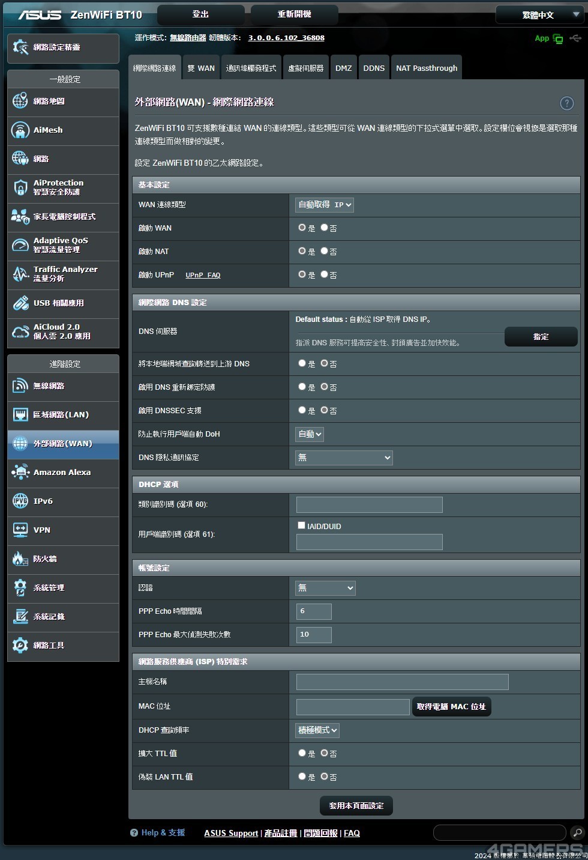The image size is (588, 860).
Task: Switch to the DMZ tab
Action: click(x=344, y=68)
